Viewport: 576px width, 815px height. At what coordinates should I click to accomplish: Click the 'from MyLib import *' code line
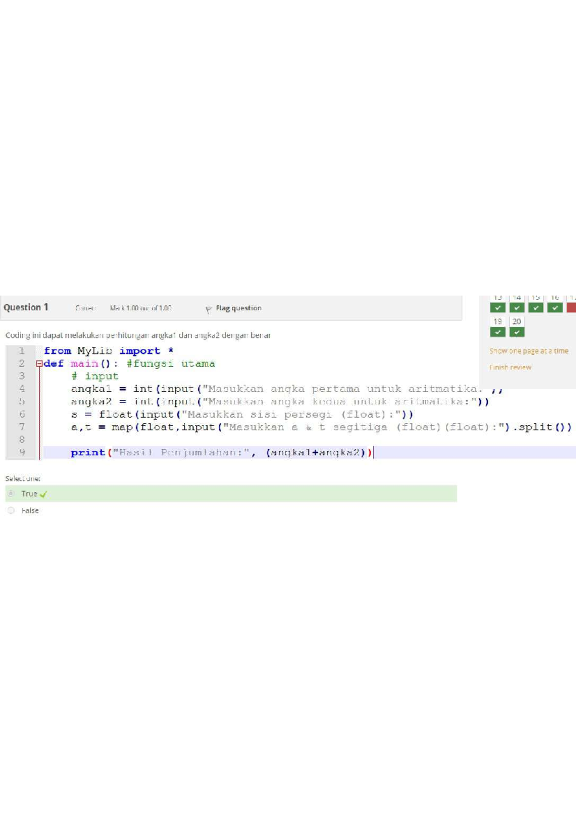click(108, 351)
